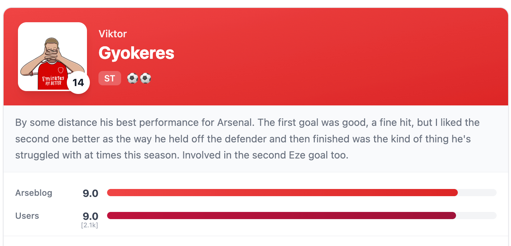Click the Arseblog 9.0 score
This screenshot has height=246, width=511.
point(90,194)
